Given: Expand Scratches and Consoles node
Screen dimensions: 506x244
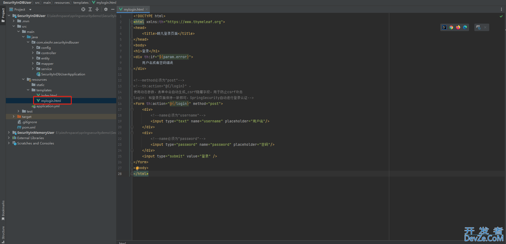Looking at the screenshot, I should pos(9,143).
